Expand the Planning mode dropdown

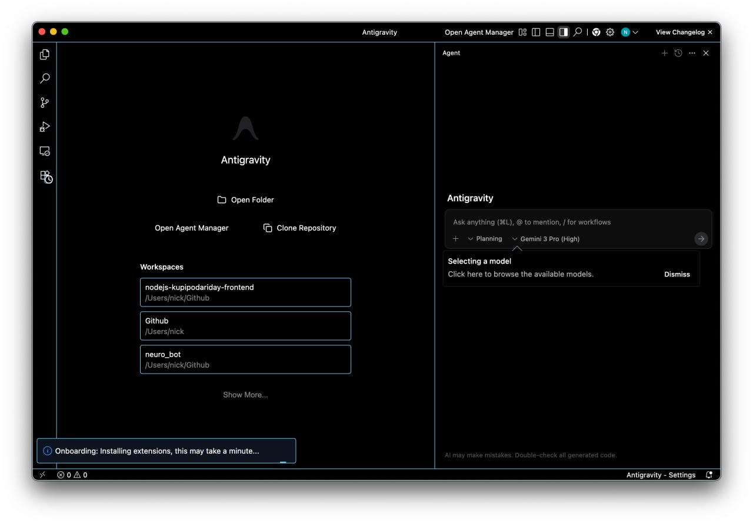click(x=485, y=239)
